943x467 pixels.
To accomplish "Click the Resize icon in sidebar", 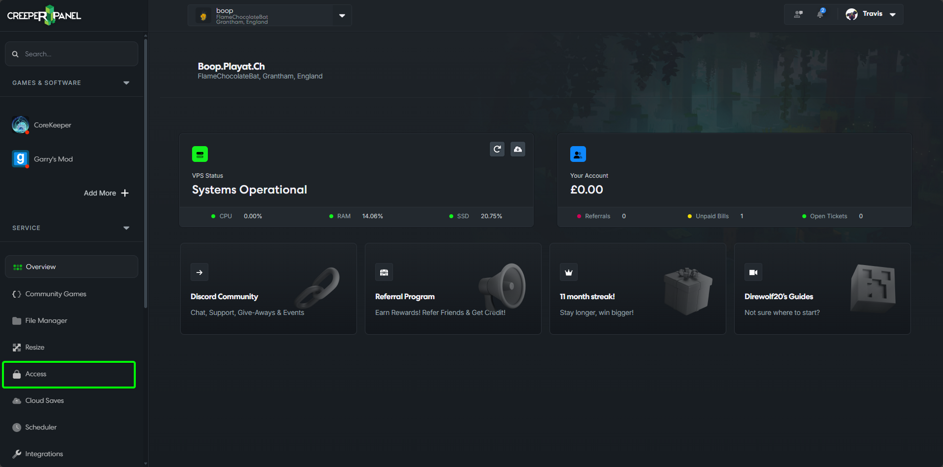I will point(18,347).
